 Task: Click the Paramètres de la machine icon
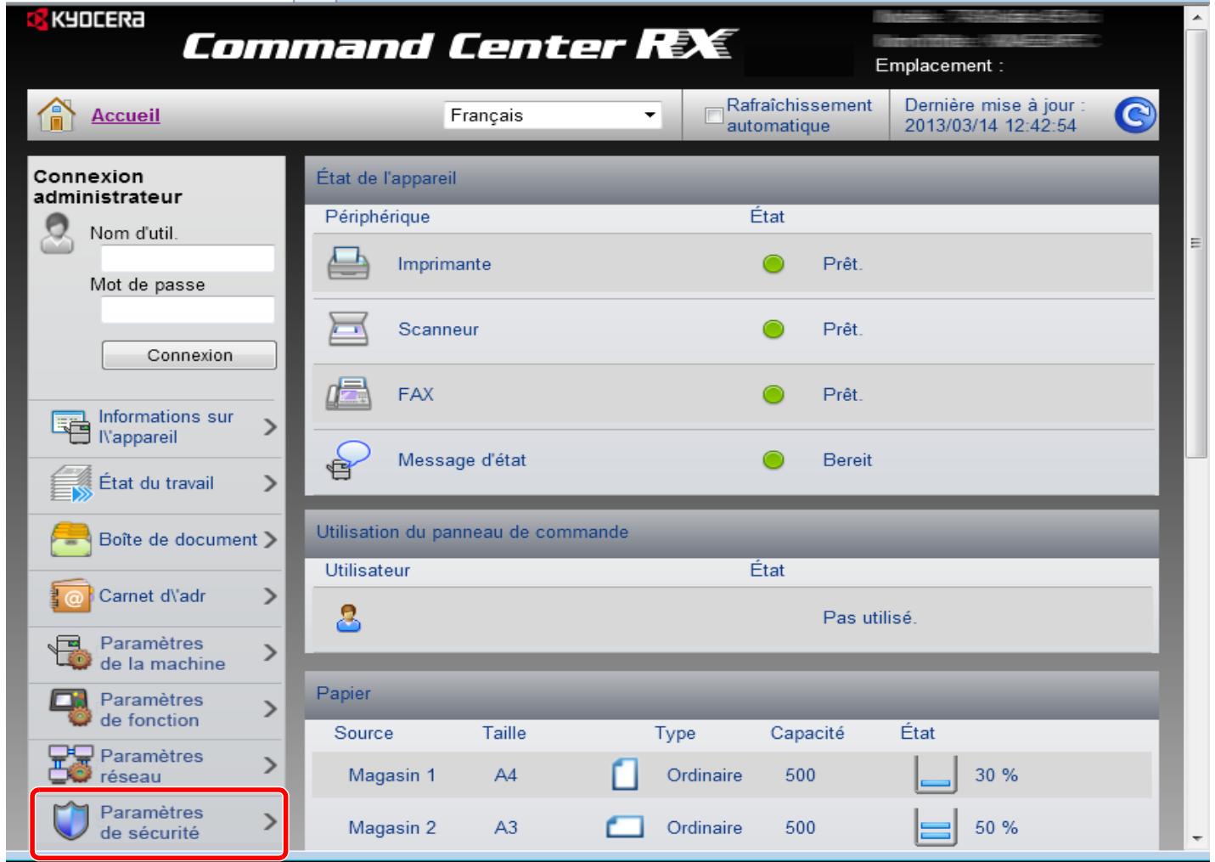pyautogui.click(x=70, y=652)
